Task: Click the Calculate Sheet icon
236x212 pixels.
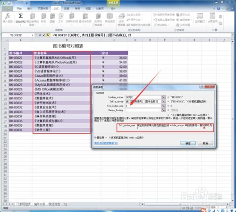Action: (220, 23)
